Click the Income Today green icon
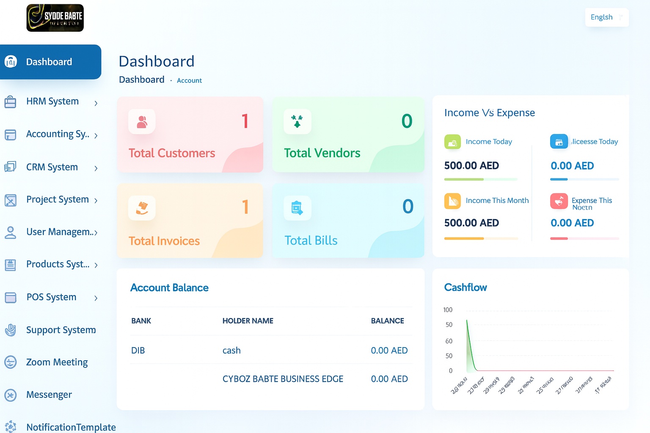Image resolution: width=650 pixels, height=433 pixels. 452,142
